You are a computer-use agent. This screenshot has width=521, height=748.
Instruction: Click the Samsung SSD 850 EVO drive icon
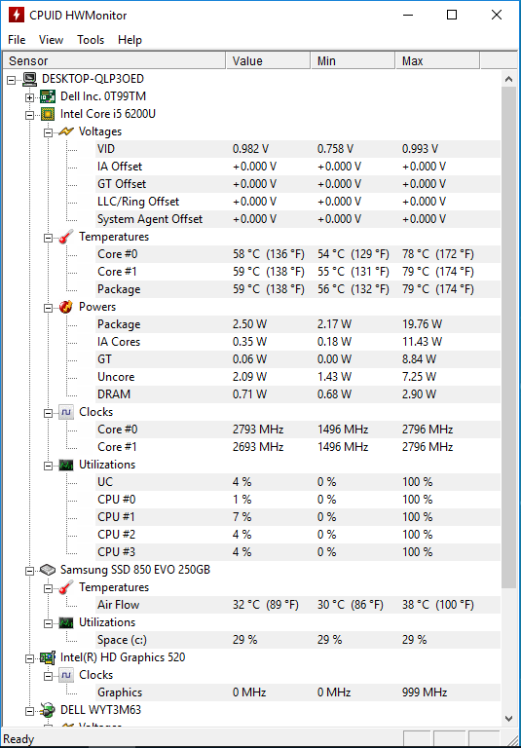coord(47,570)
